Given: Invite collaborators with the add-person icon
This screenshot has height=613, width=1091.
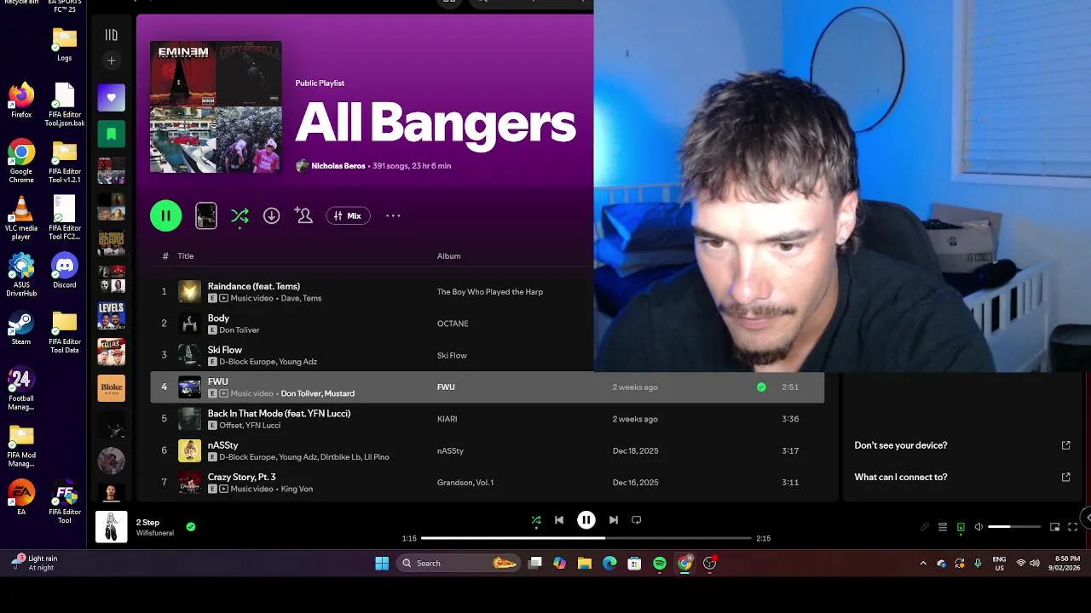Looking at the screenshot, I should (303, 215).
